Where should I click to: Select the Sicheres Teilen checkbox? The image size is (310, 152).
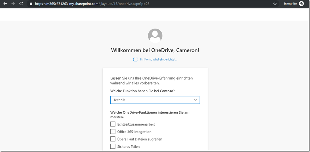[x=113, y=147]
